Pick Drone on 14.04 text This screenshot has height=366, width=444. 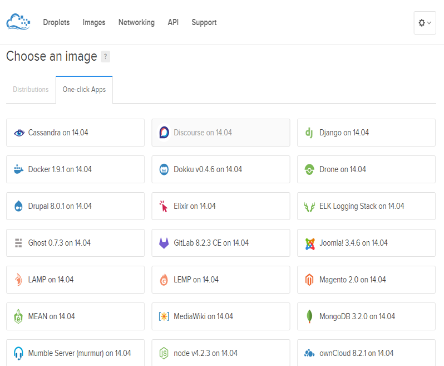(x=343, y=169)
